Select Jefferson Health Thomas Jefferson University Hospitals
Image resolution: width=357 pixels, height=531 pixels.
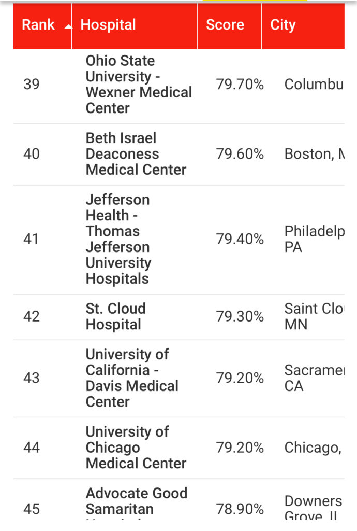pos(118,239)
